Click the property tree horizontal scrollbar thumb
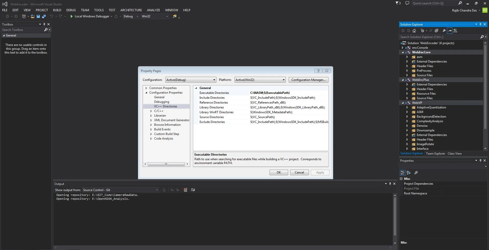The image size is (489, 250). 166,164
